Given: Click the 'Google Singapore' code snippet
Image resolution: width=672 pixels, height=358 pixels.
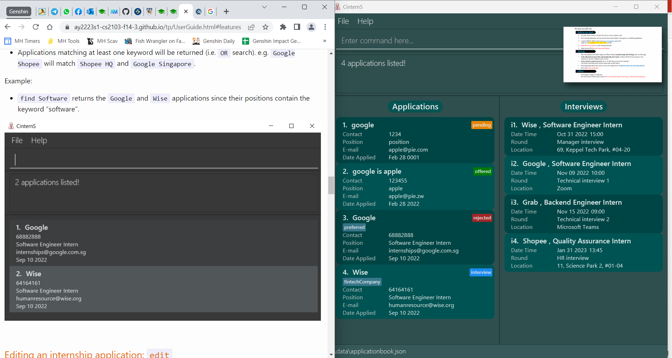Looking at the screenshot, I should 162,64.
